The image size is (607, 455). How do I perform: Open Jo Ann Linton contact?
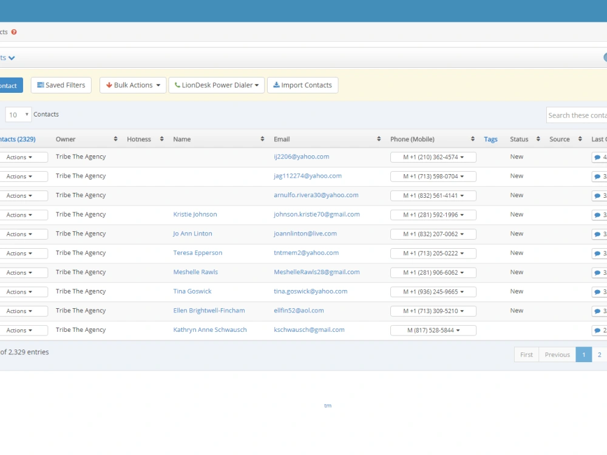click(192, 234)
